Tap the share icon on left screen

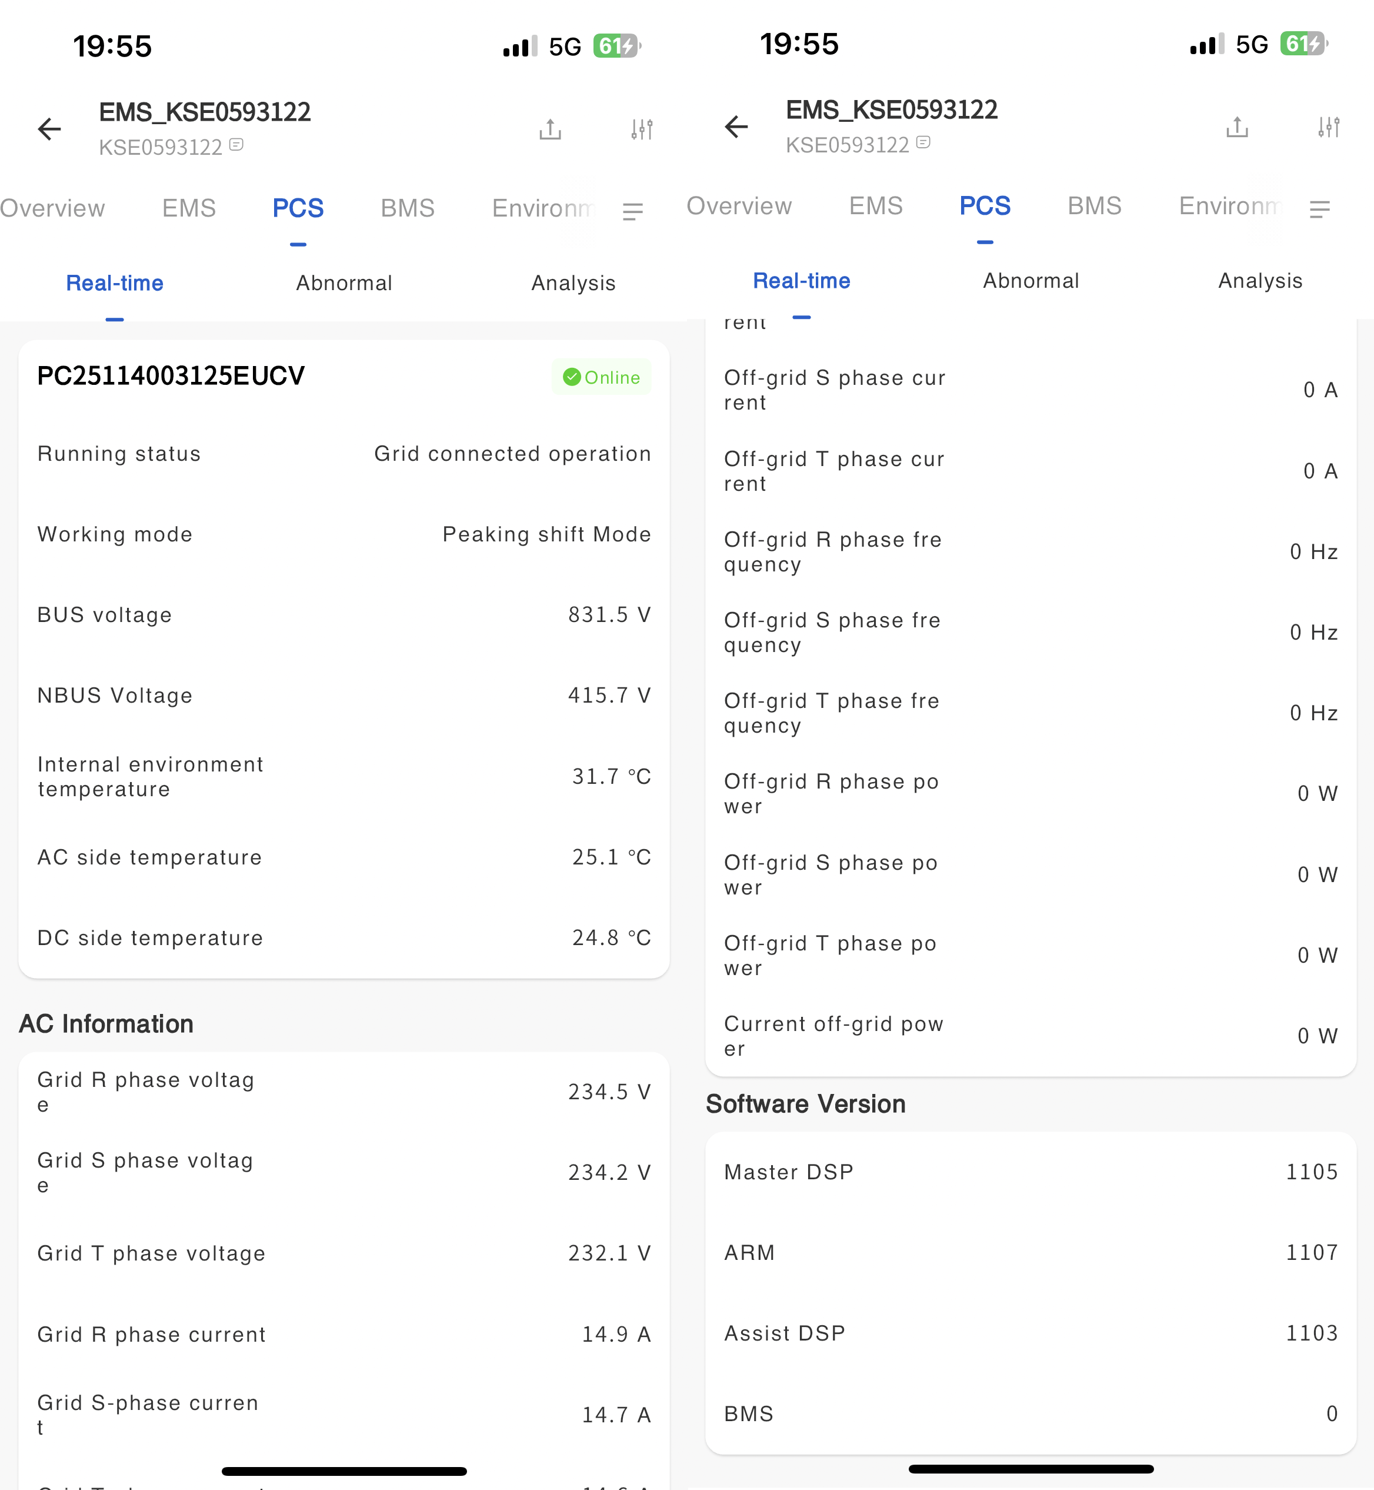click(550, 129)
